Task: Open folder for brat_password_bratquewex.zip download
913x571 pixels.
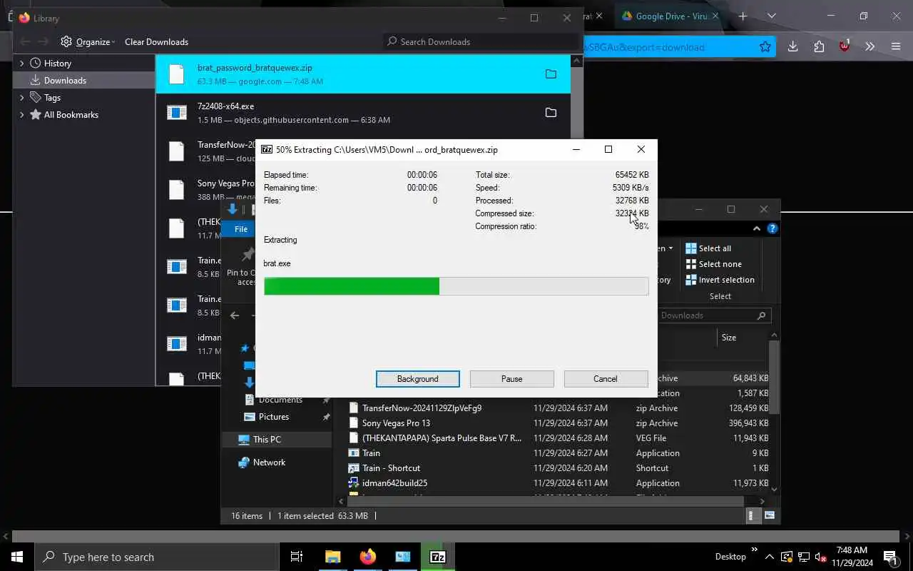Action: click(551, 74)
